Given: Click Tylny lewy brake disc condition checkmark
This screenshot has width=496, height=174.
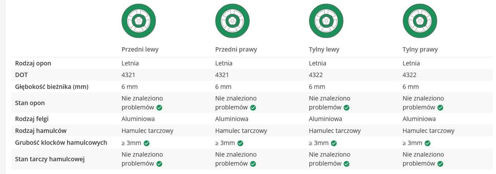Looking at the screenshot, I should point(346,164).
